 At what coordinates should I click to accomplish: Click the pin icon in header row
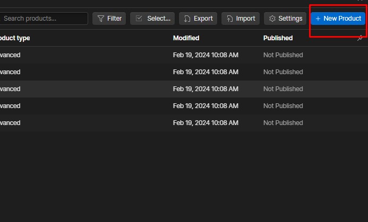click(x=360, y=38)
